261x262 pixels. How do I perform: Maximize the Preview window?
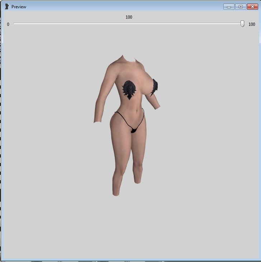pos(240,7)
